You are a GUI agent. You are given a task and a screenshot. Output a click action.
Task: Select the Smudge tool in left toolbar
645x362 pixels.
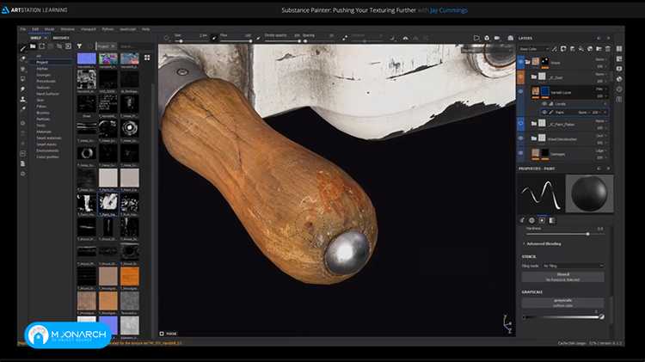pyautogui.click(x=23, y=89)
